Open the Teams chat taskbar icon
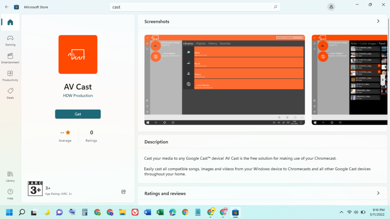 coord(59,212)
